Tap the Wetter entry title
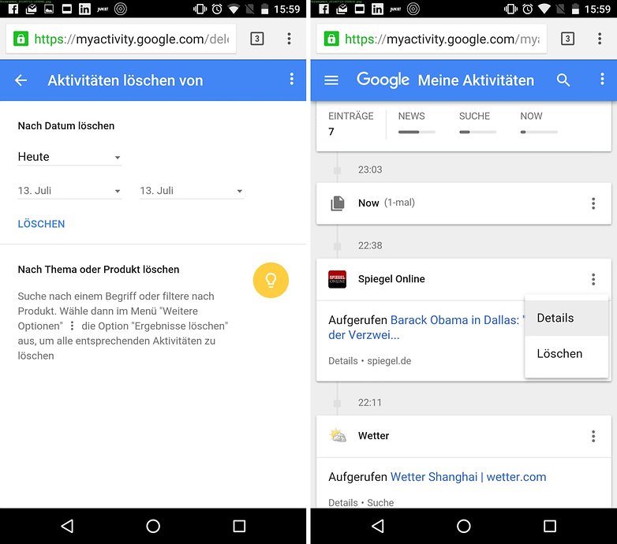The width and height of the screenshot is (617, 544). click(373, 435)
